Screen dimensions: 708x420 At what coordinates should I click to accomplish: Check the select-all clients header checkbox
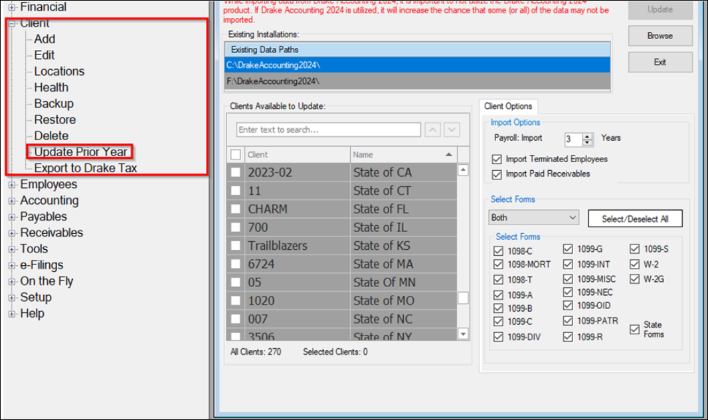(x=236, y=155)
